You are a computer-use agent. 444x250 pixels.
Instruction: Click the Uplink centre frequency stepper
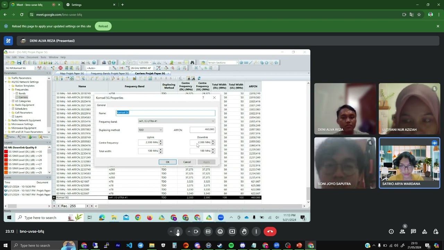tap(160, 142)
